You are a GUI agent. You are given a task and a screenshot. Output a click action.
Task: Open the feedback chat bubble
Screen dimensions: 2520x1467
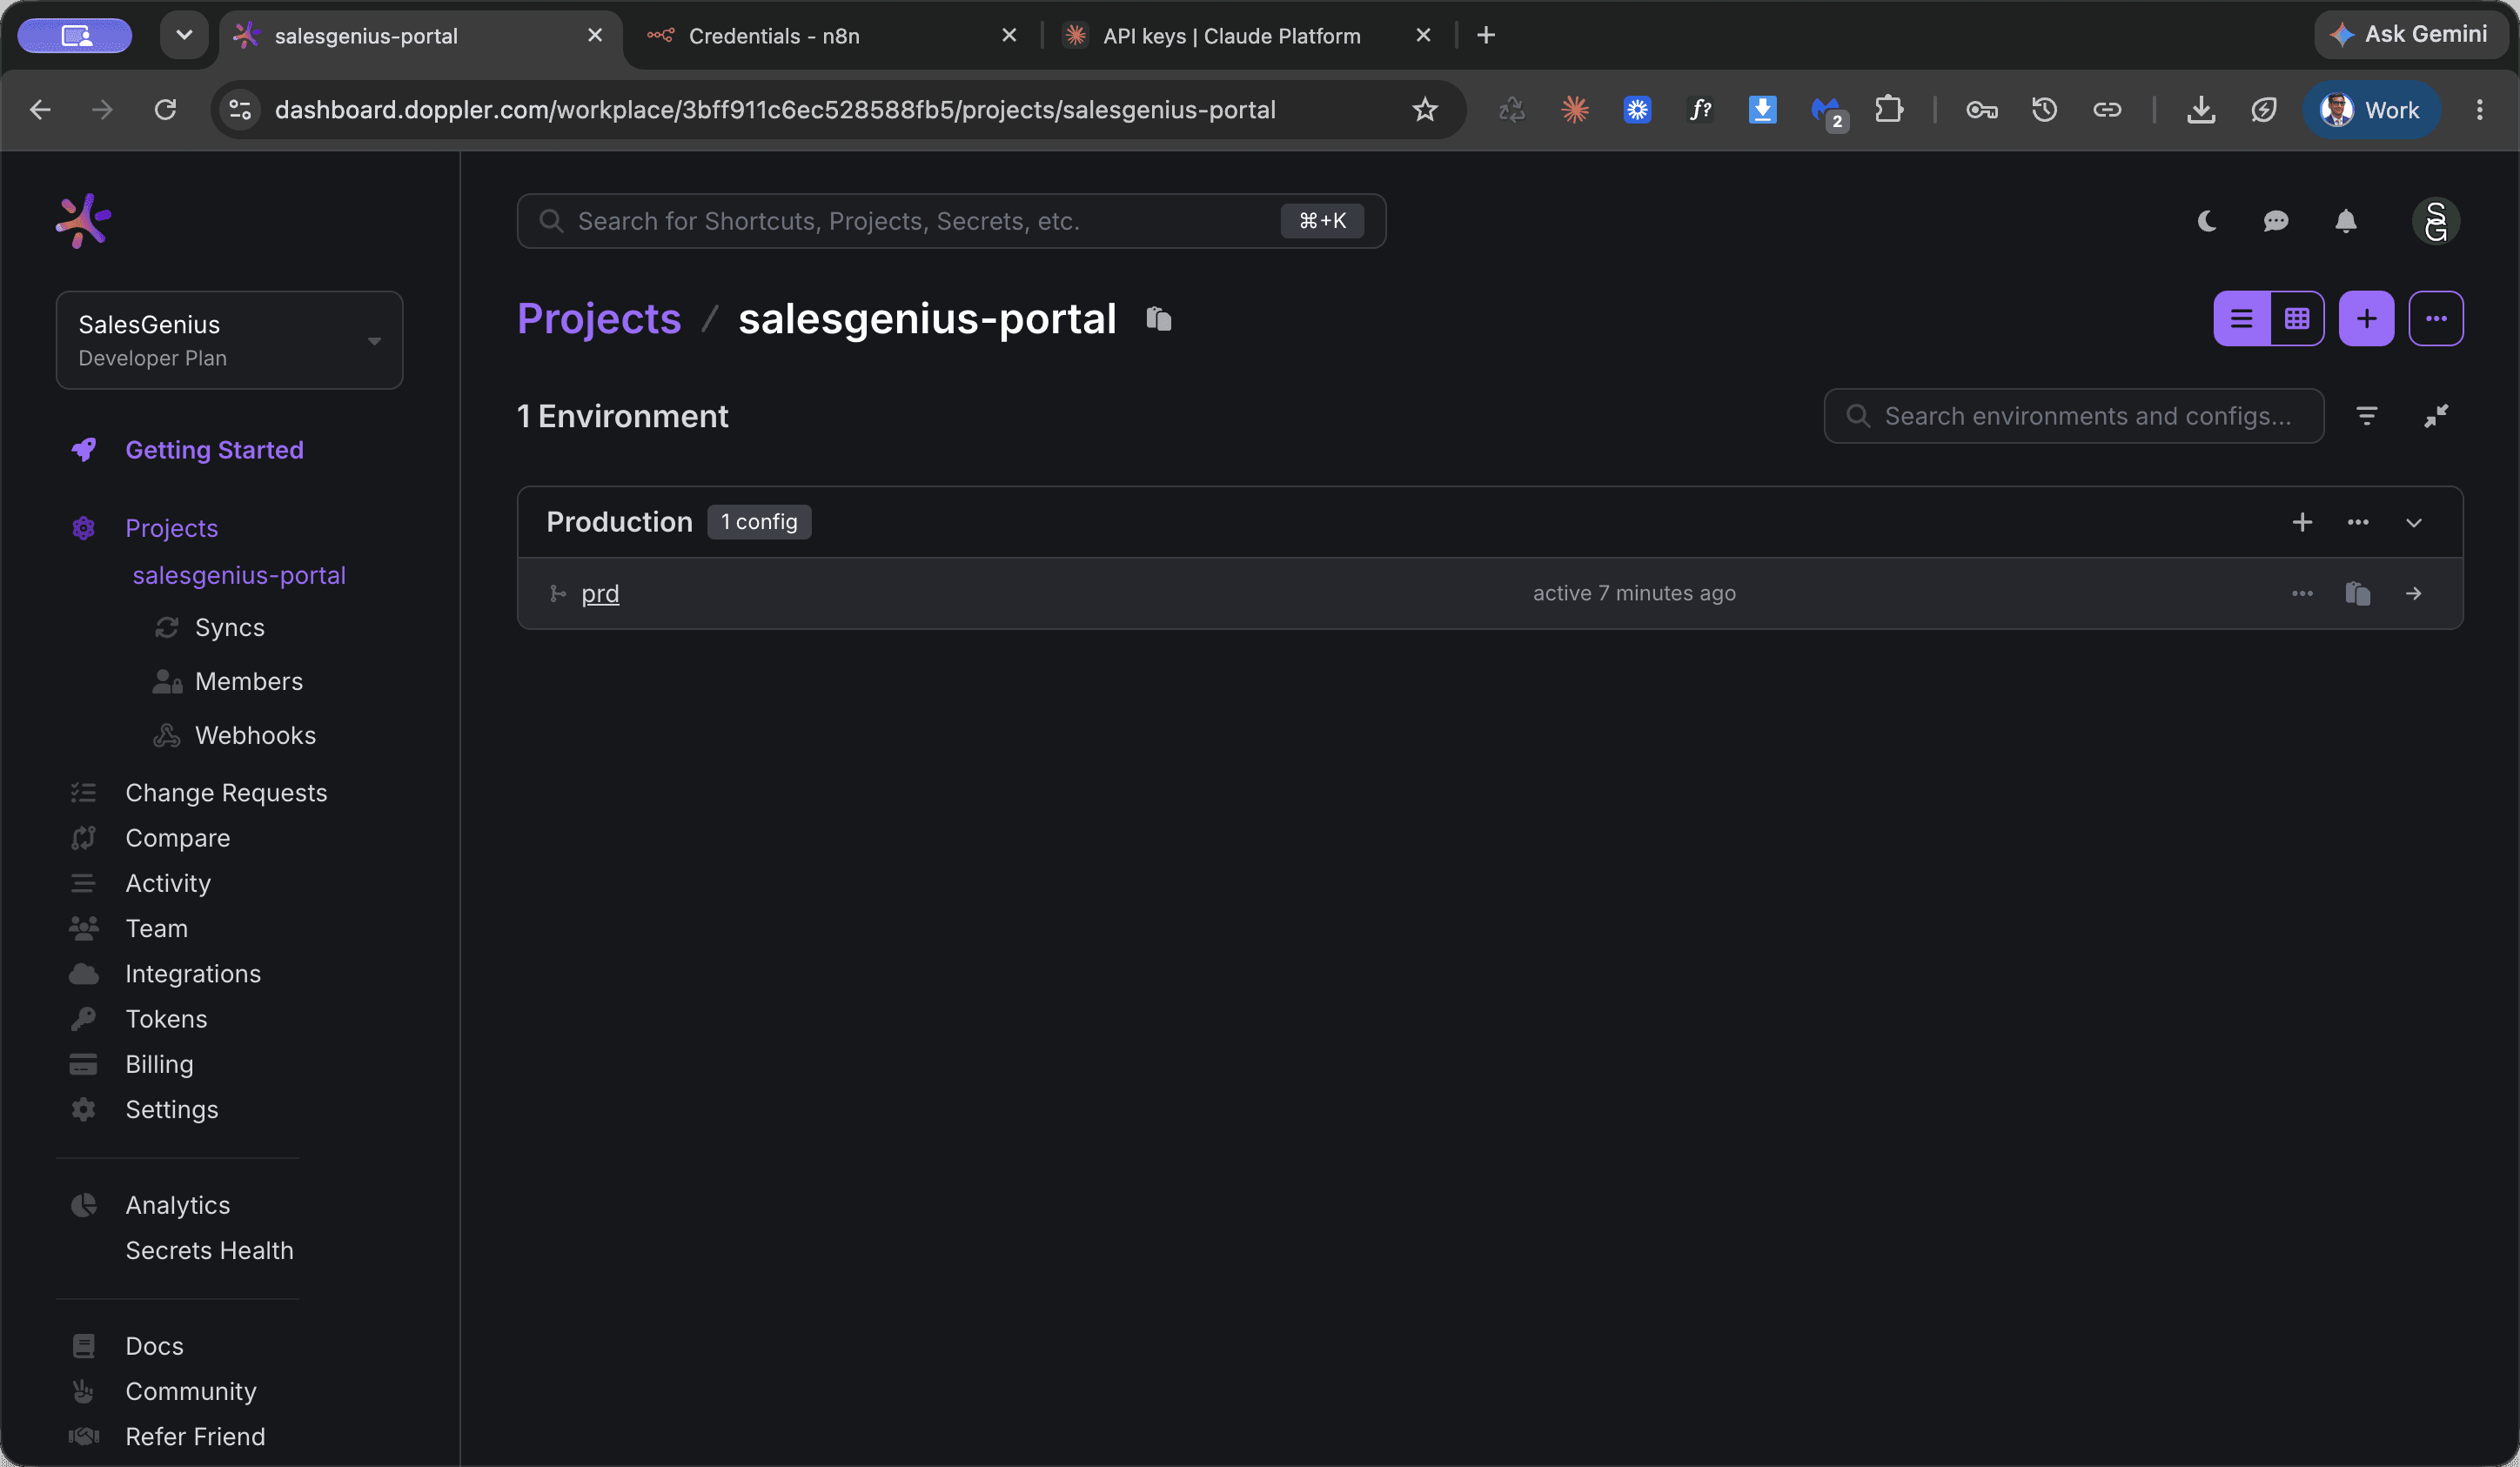tap(2276, 221)
